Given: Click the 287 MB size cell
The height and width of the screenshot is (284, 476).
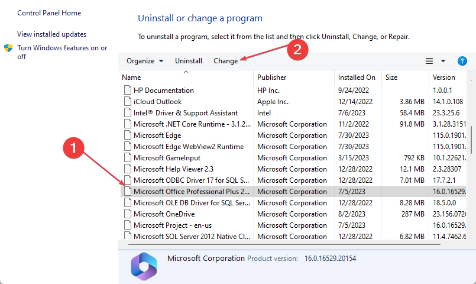Looking at the screenshot, I should pos(413,214).
